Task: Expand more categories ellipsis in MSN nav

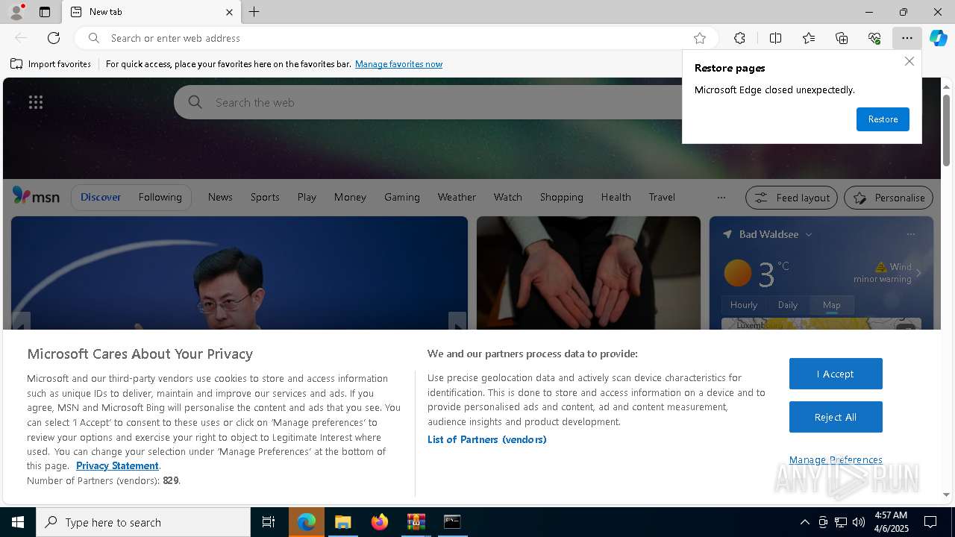Action: click(x=721, y=198)
